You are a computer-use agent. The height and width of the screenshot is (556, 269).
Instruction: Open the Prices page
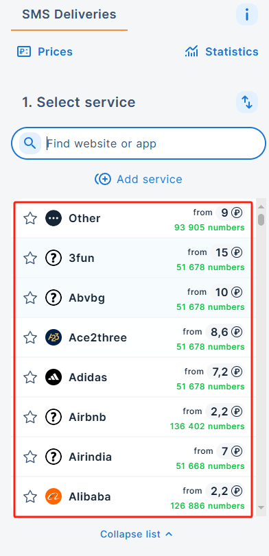click(45, 52)
